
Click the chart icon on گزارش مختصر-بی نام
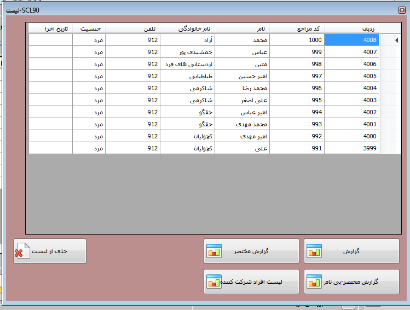(x=314, y=282)
